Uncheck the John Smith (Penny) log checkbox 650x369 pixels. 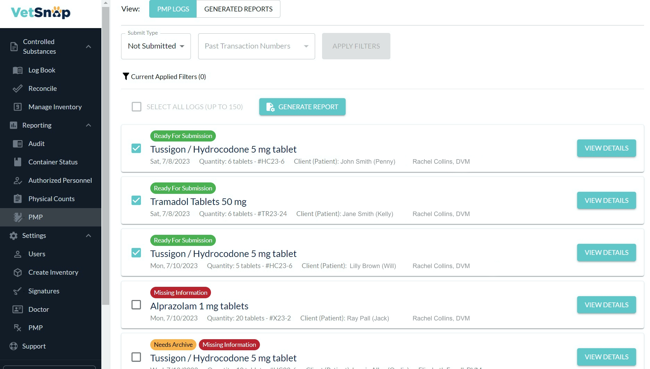(136, 148)
